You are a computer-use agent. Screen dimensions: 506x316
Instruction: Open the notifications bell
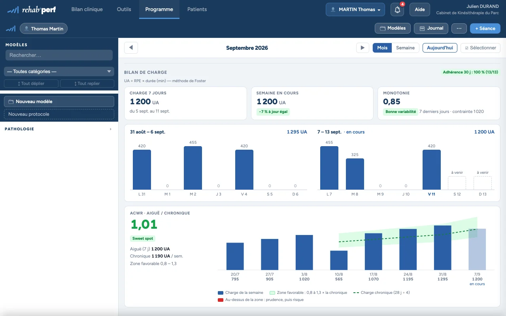click(x=397, y=9)
